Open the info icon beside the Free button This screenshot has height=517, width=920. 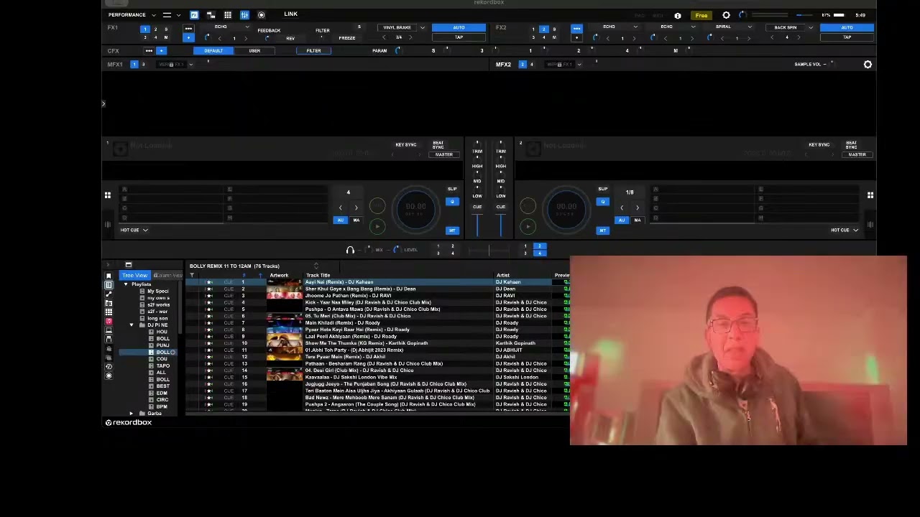(678, 15)
